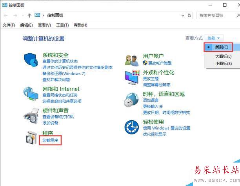The image size is (240, 186).
Task: Click the Back navigation arrow
Action: click(5, 15)
